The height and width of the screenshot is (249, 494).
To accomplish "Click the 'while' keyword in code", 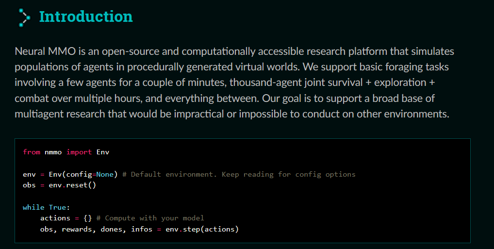I will (33, 207).
